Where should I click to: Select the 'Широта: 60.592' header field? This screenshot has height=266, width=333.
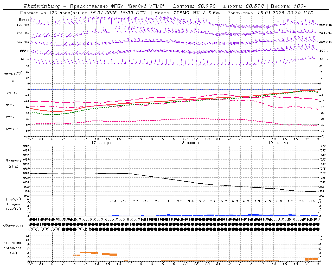click(243, 6)
